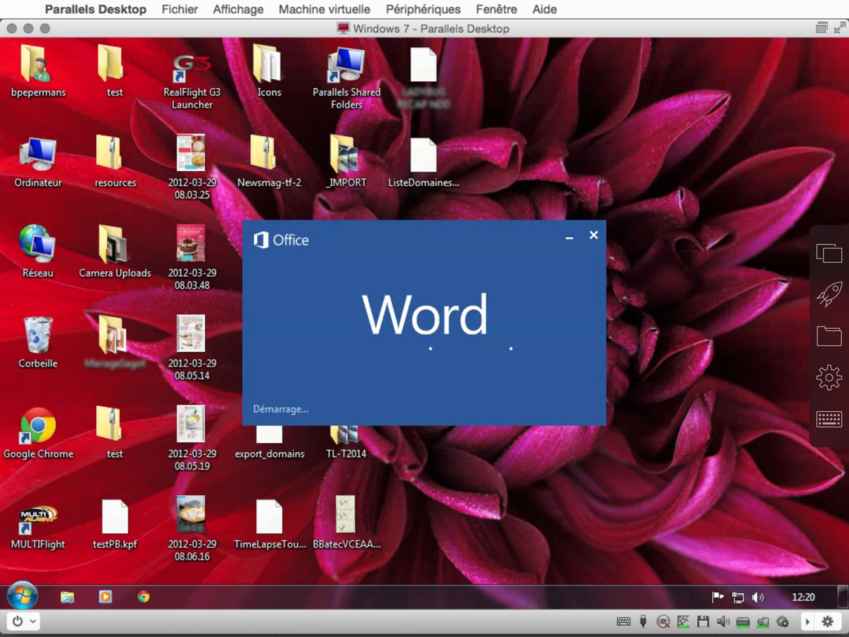
Task: Click the spider web network icon
Action: pyautogui.click(x=683, y=622)
